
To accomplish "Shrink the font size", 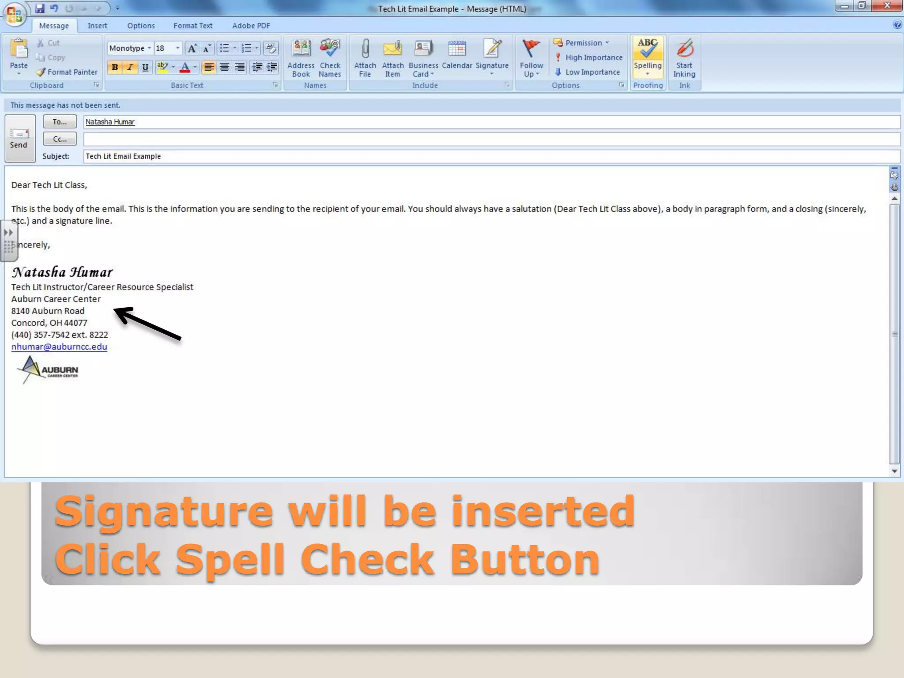I will click(x=207, y=48).
